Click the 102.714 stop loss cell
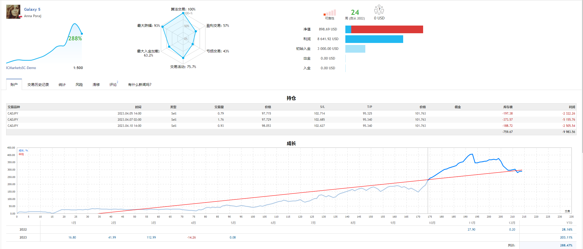This screenshot has width=583, height=249. (x=320, y=114)
